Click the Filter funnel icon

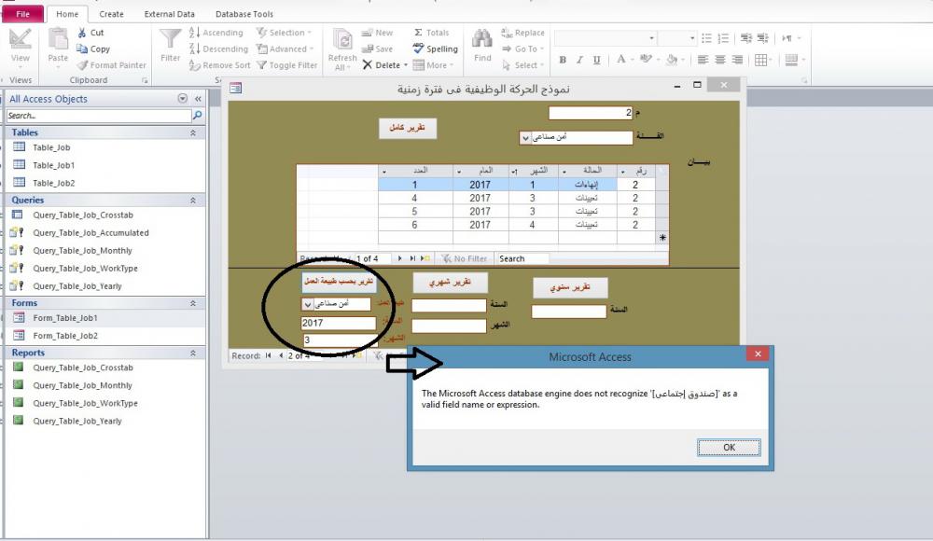pos(170,45)
